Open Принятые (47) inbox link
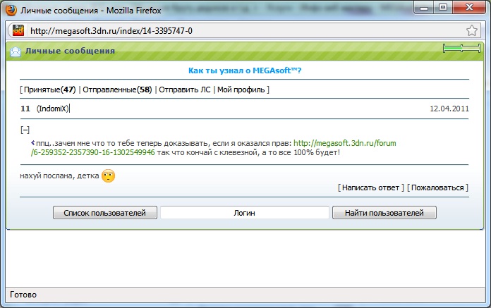The image size is (491, 308). [x=50, y=90]
